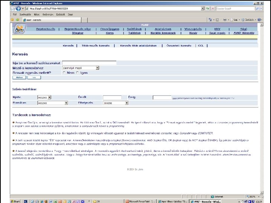Open the Fájl menu
The width and height of the screenshot is (271, 203).
(x=15, y=15)
